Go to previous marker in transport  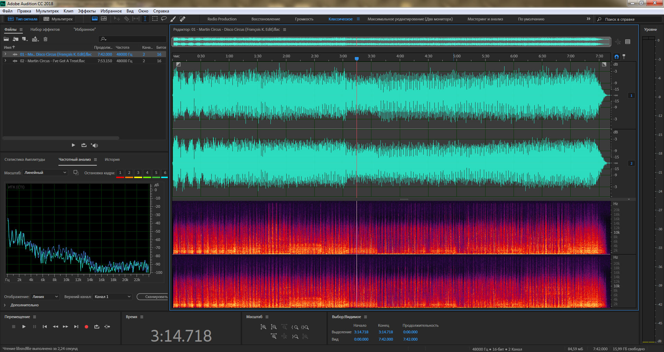[x=45, y=326]
